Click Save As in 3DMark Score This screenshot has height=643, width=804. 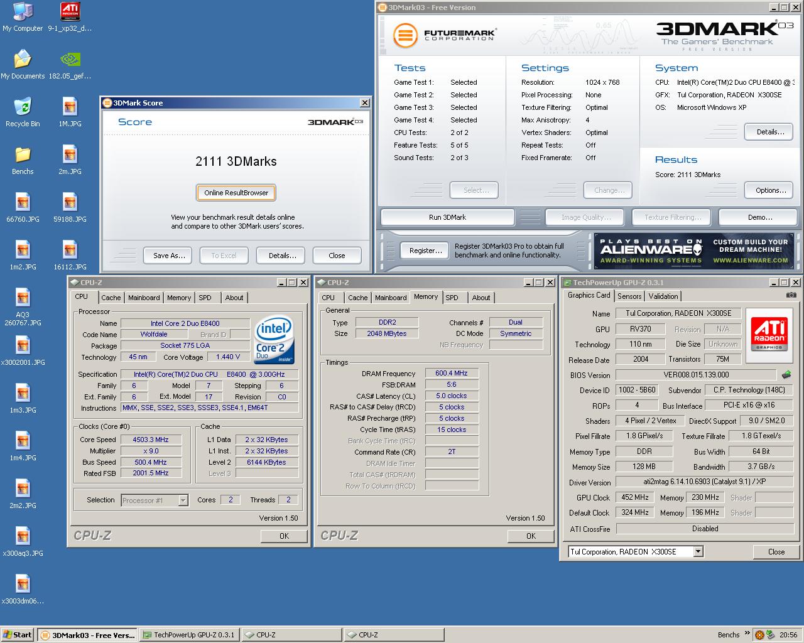[169, 256]
